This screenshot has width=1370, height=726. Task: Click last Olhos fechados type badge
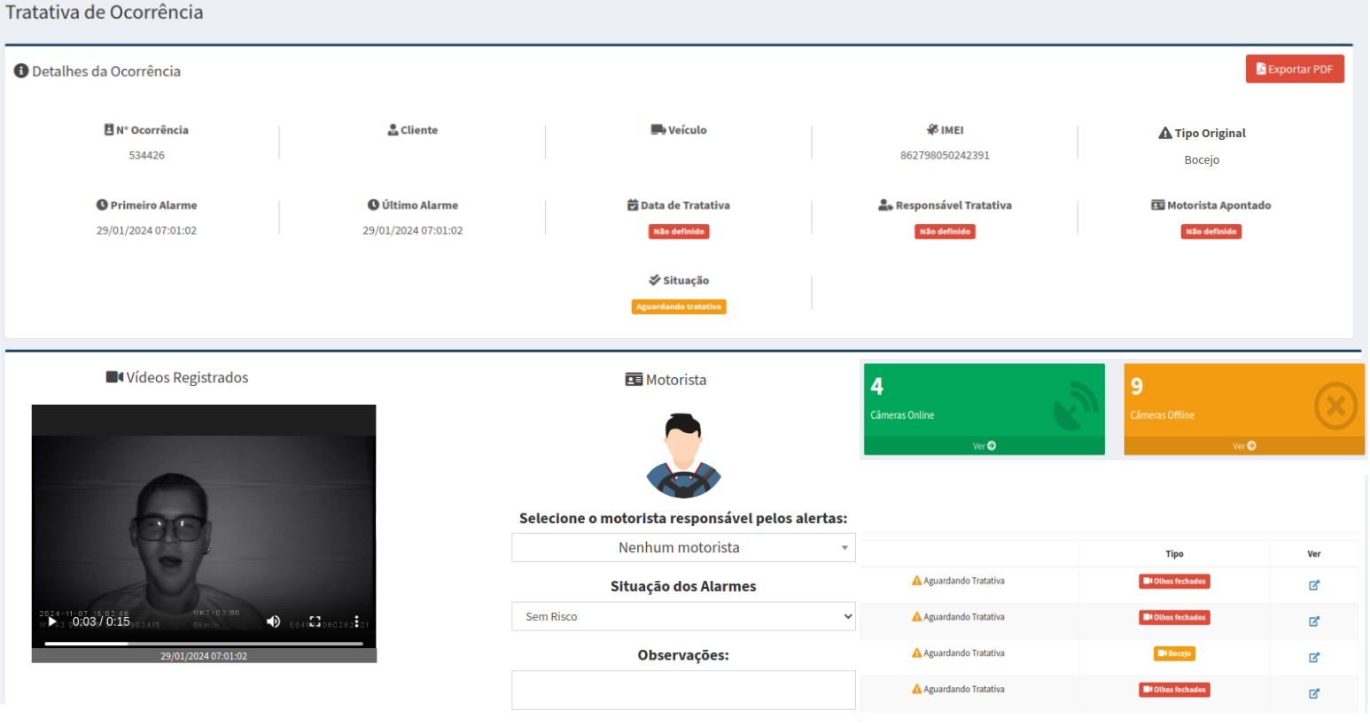pyautogui.click(x=1174, y=690)
